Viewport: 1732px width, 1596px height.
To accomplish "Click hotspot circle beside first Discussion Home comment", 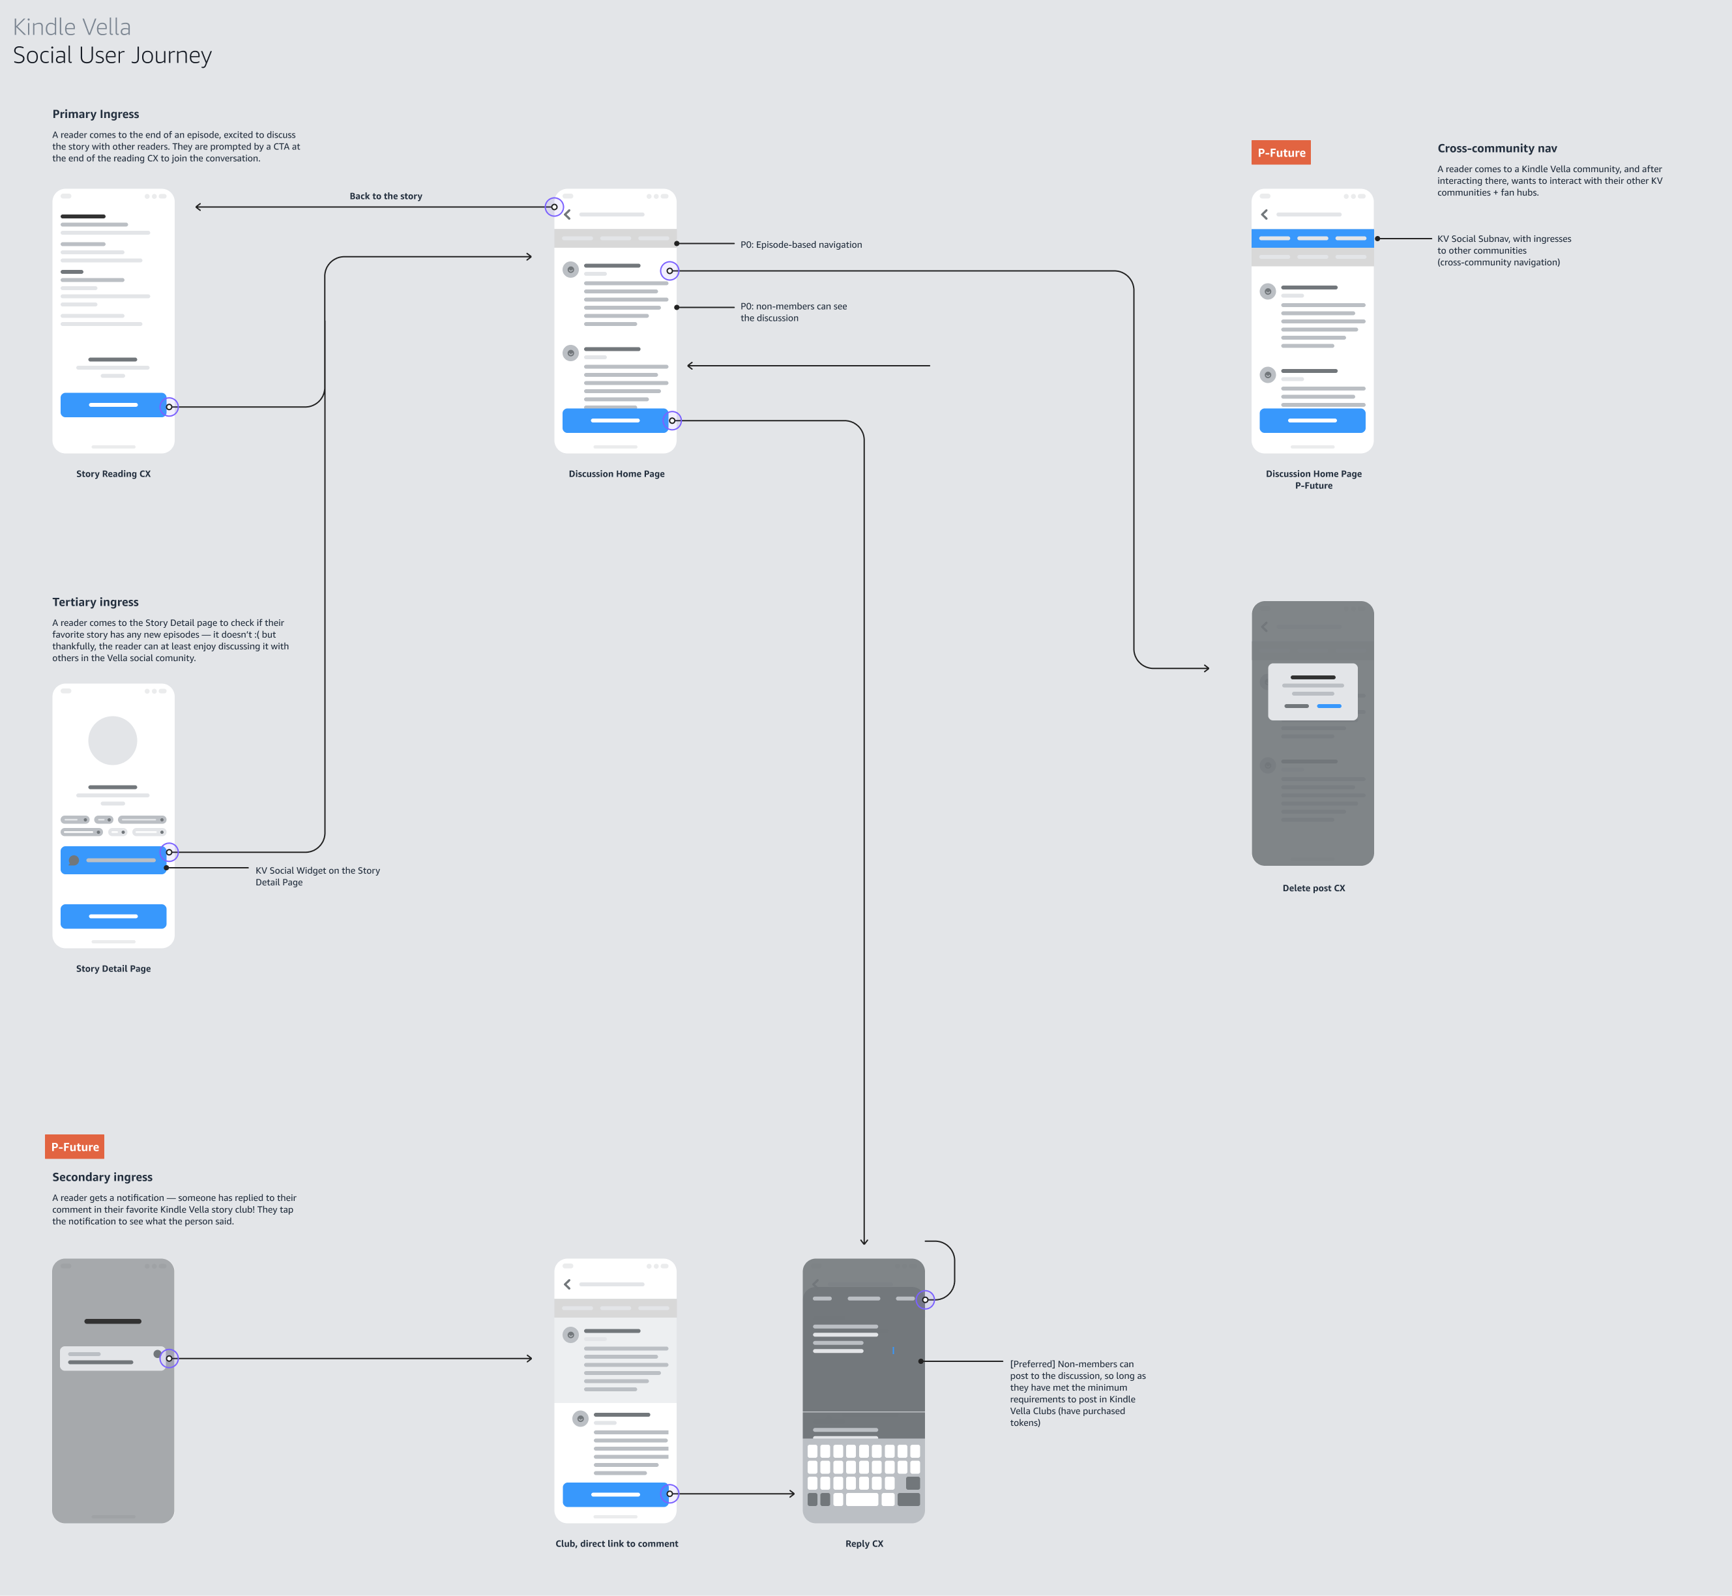I will coord(670,271).
